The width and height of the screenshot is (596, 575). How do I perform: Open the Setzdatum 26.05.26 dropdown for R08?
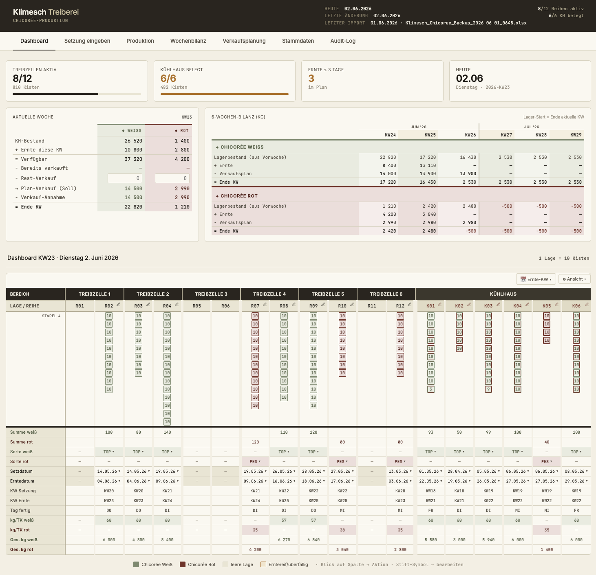(x=284, y=471)
